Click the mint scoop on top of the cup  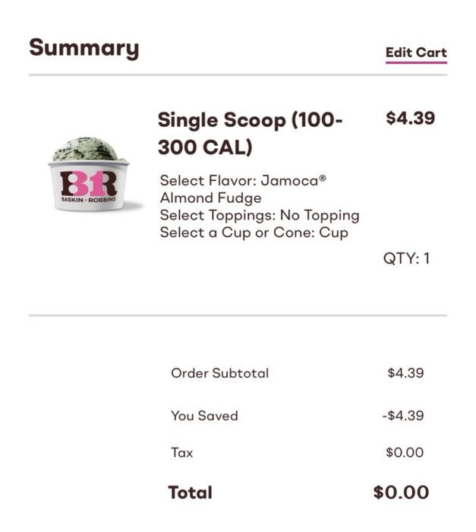point(89,148)
